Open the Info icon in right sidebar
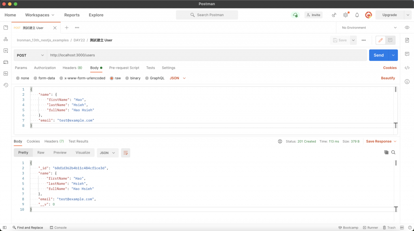 (407, 82)
